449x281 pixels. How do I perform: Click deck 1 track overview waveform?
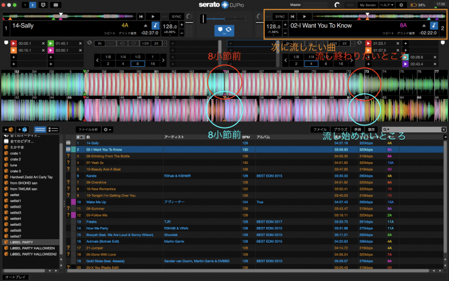coord(69,16)
